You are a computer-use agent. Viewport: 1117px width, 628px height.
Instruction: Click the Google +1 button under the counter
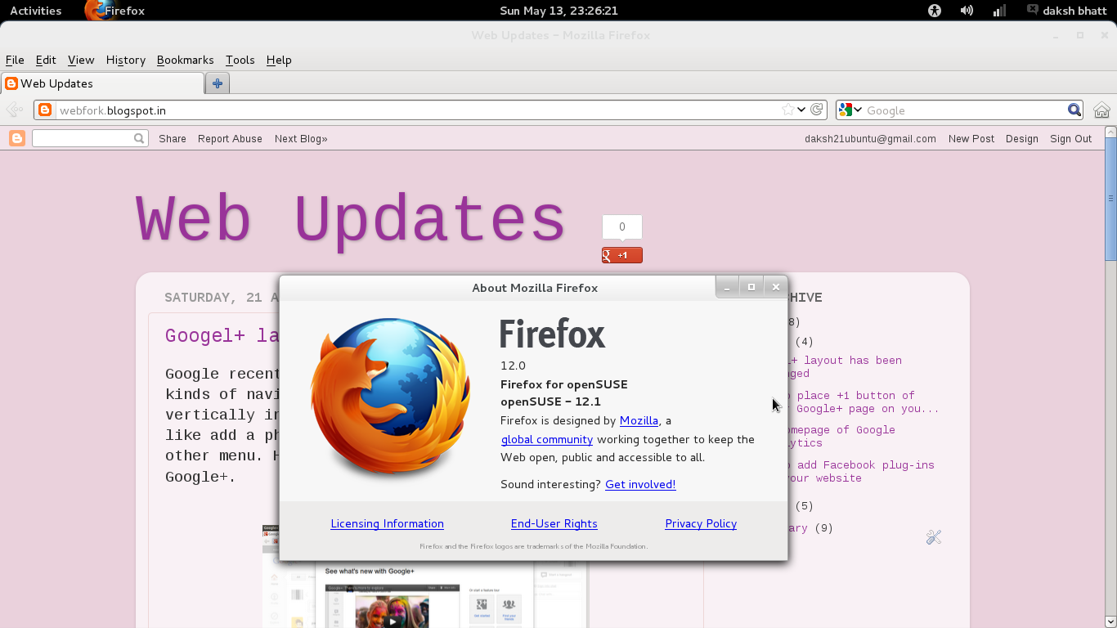click(x=621, y=254)
